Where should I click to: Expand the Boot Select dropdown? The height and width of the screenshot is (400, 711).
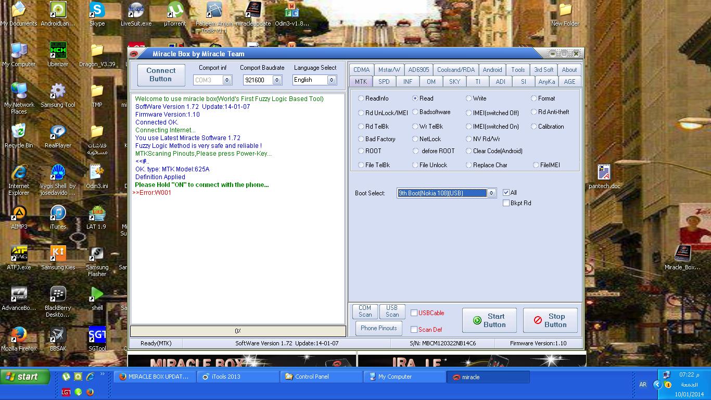pyautogui.click(x=491, y=193)
